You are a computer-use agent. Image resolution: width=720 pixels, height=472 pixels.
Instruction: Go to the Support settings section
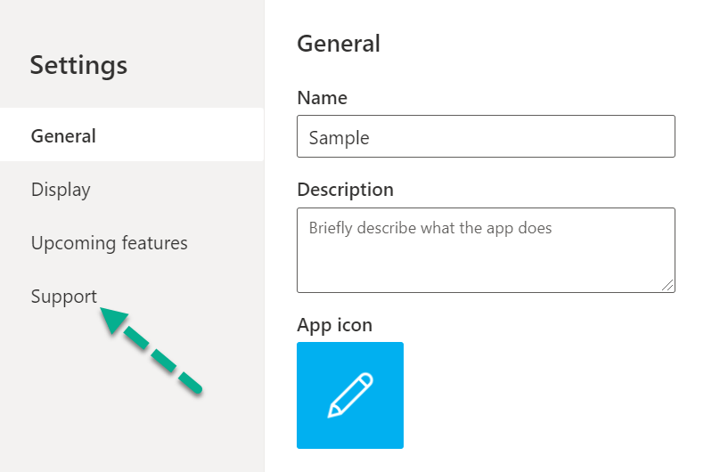pyautogui.click(x=64, y=297)
